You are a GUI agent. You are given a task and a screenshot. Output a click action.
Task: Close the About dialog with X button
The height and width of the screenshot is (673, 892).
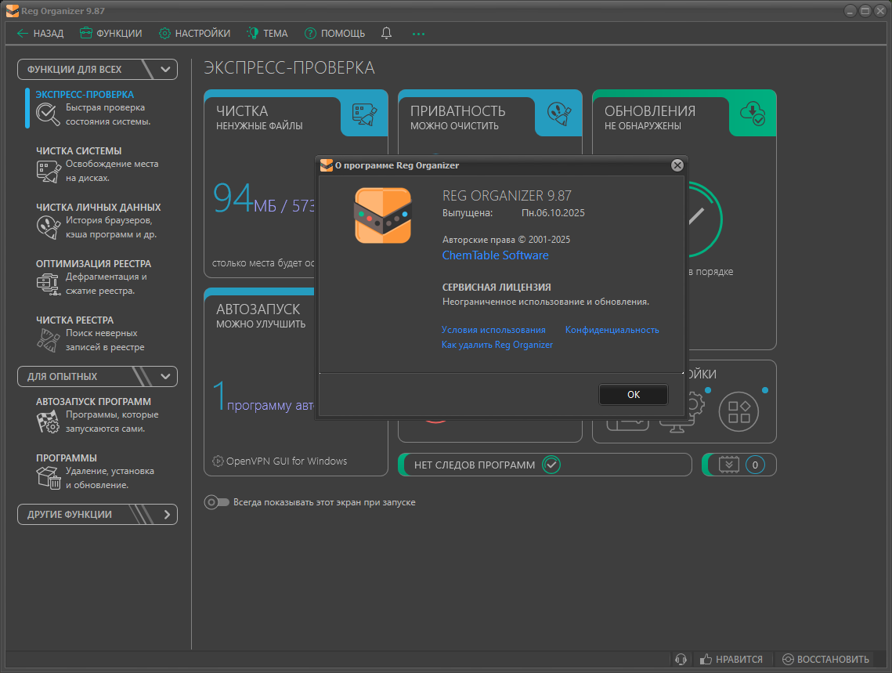(x=677, y=165)
